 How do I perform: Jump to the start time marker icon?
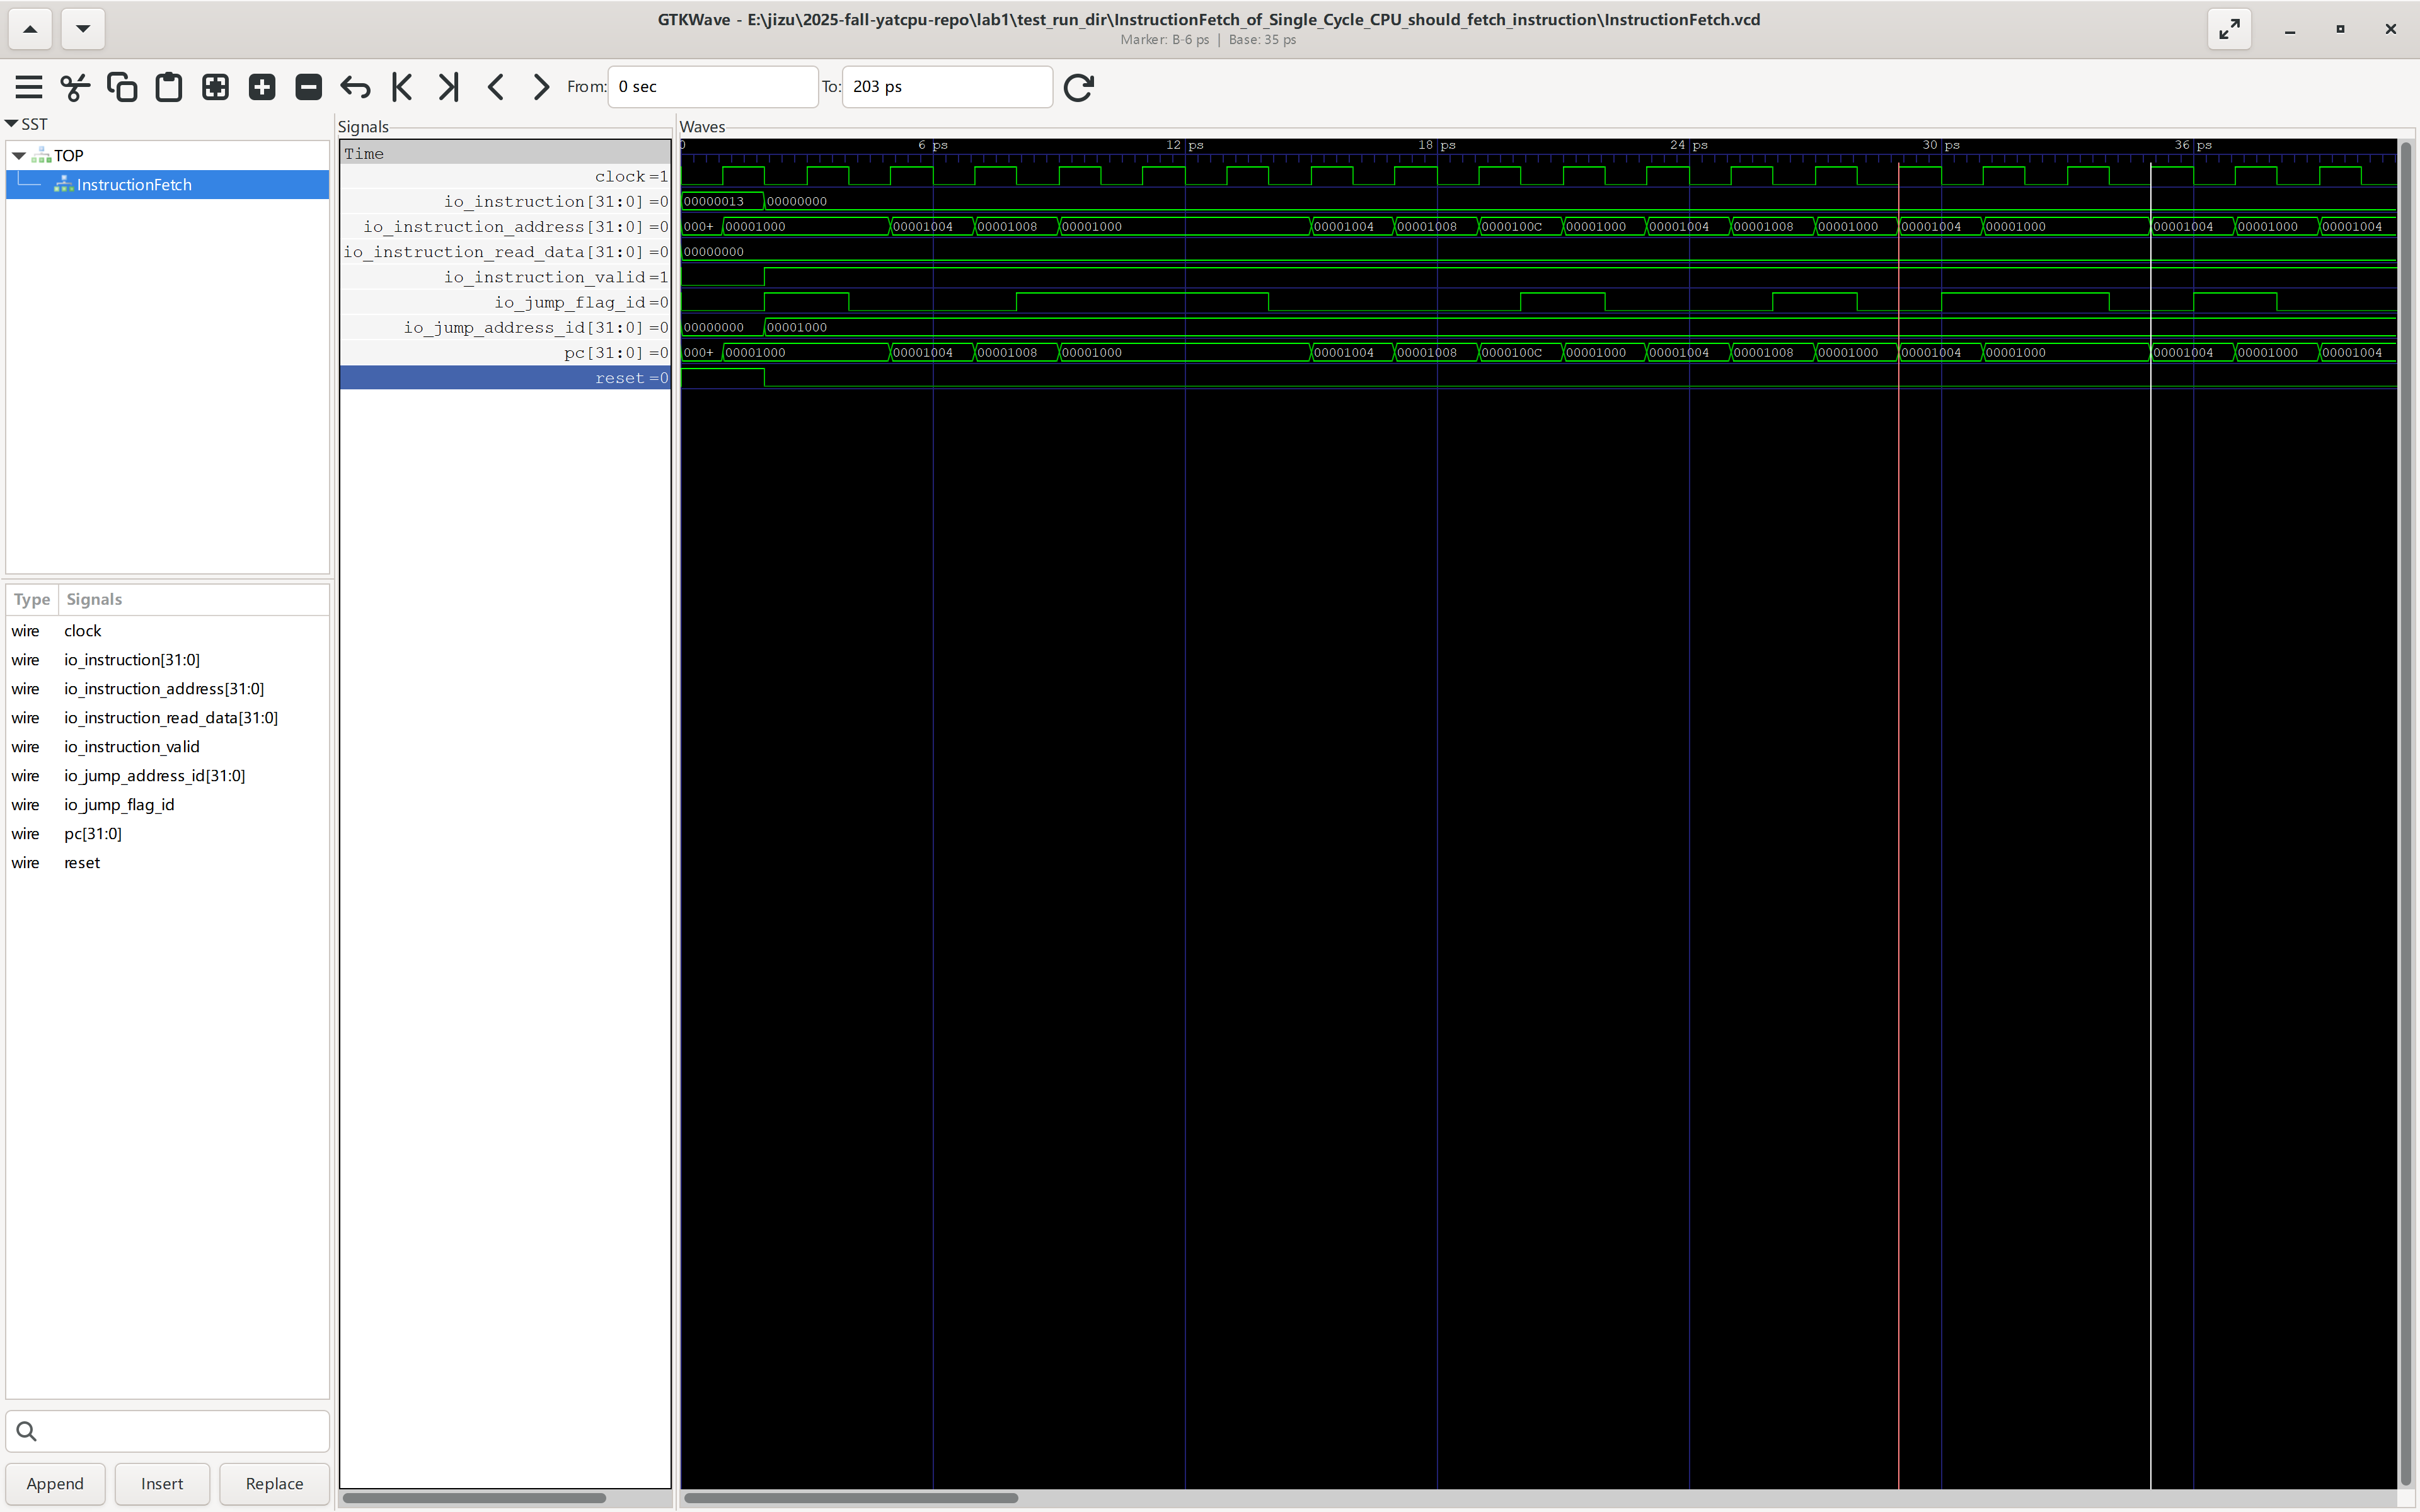pyautogui.click(x=402, y=87)
